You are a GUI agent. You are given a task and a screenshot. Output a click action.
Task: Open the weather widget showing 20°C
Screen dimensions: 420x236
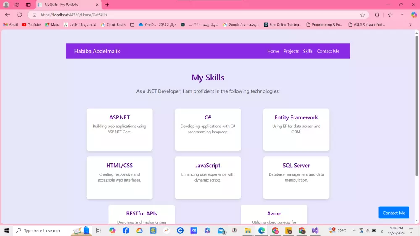coord(338,231)
